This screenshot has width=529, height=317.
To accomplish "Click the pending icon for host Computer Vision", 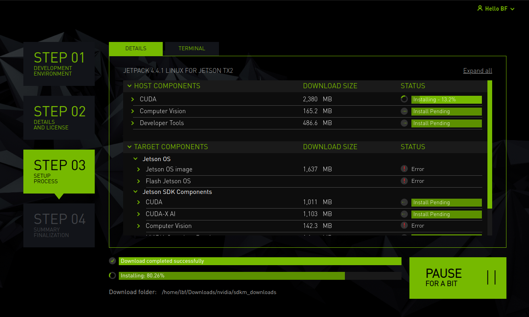I will pos(404,111).
